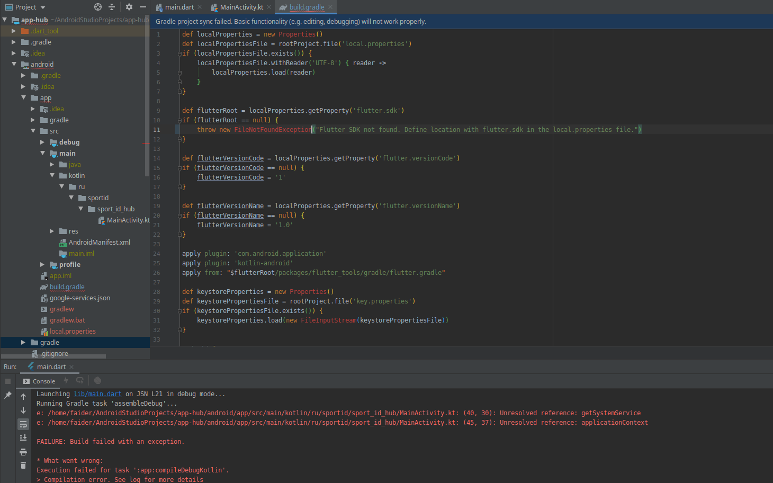Set a breakpoint on line 11 gutter
The height and width of the screenshot is (483, 773).
(170, 129)
